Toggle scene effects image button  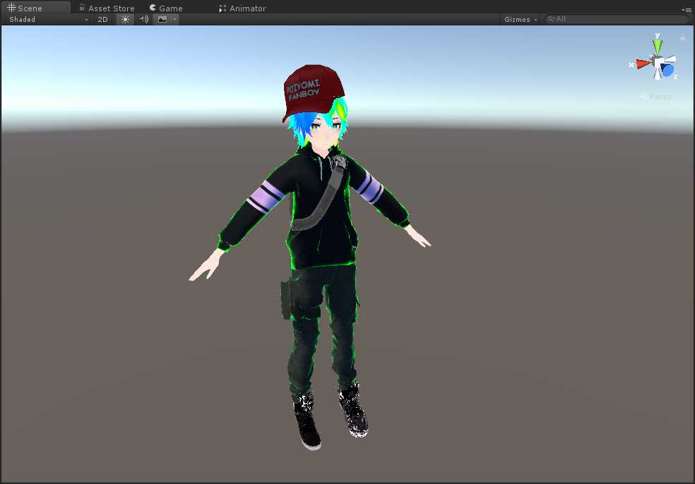162,20
